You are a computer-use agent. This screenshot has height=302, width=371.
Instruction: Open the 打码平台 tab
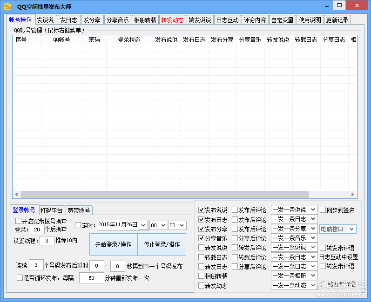click(x=51, y=210)
